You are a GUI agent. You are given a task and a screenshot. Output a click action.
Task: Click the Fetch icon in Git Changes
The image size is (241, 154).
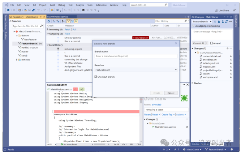(215, 22)
